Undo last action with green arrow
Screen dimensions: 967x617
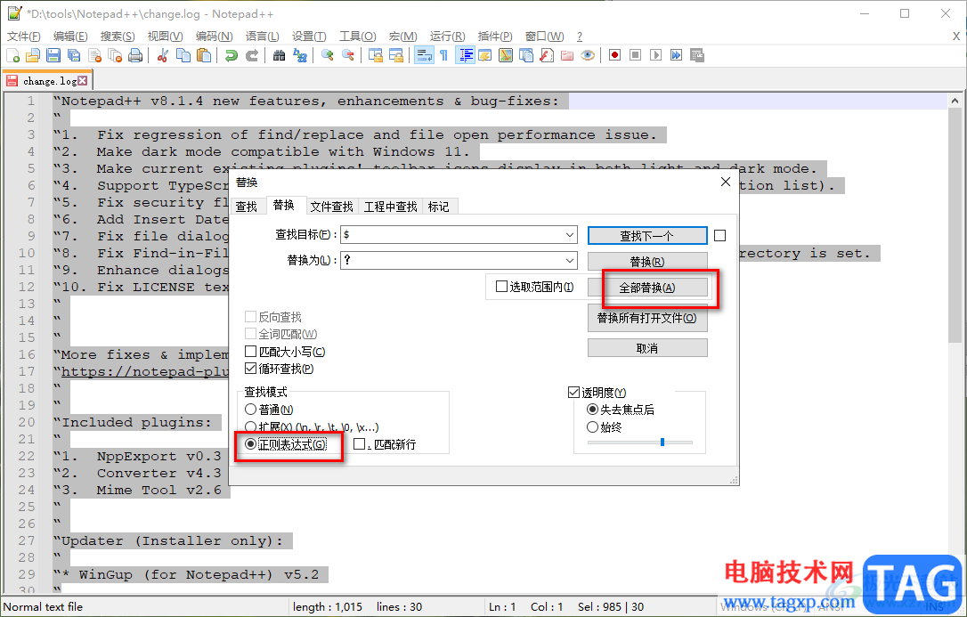coord(232,55)
